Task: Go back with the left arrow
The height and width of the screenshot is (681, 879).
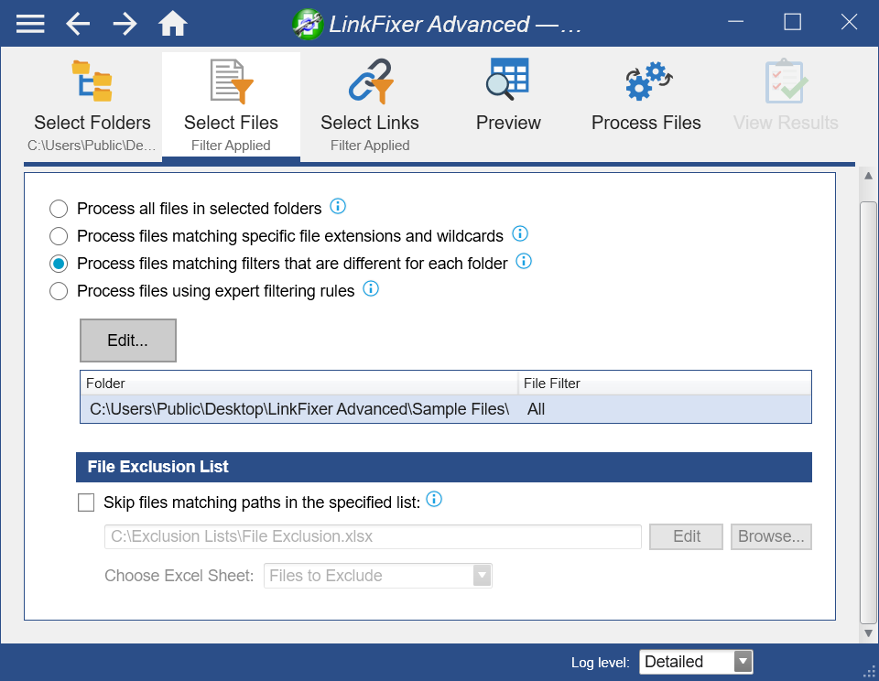Action: [78, 24]
